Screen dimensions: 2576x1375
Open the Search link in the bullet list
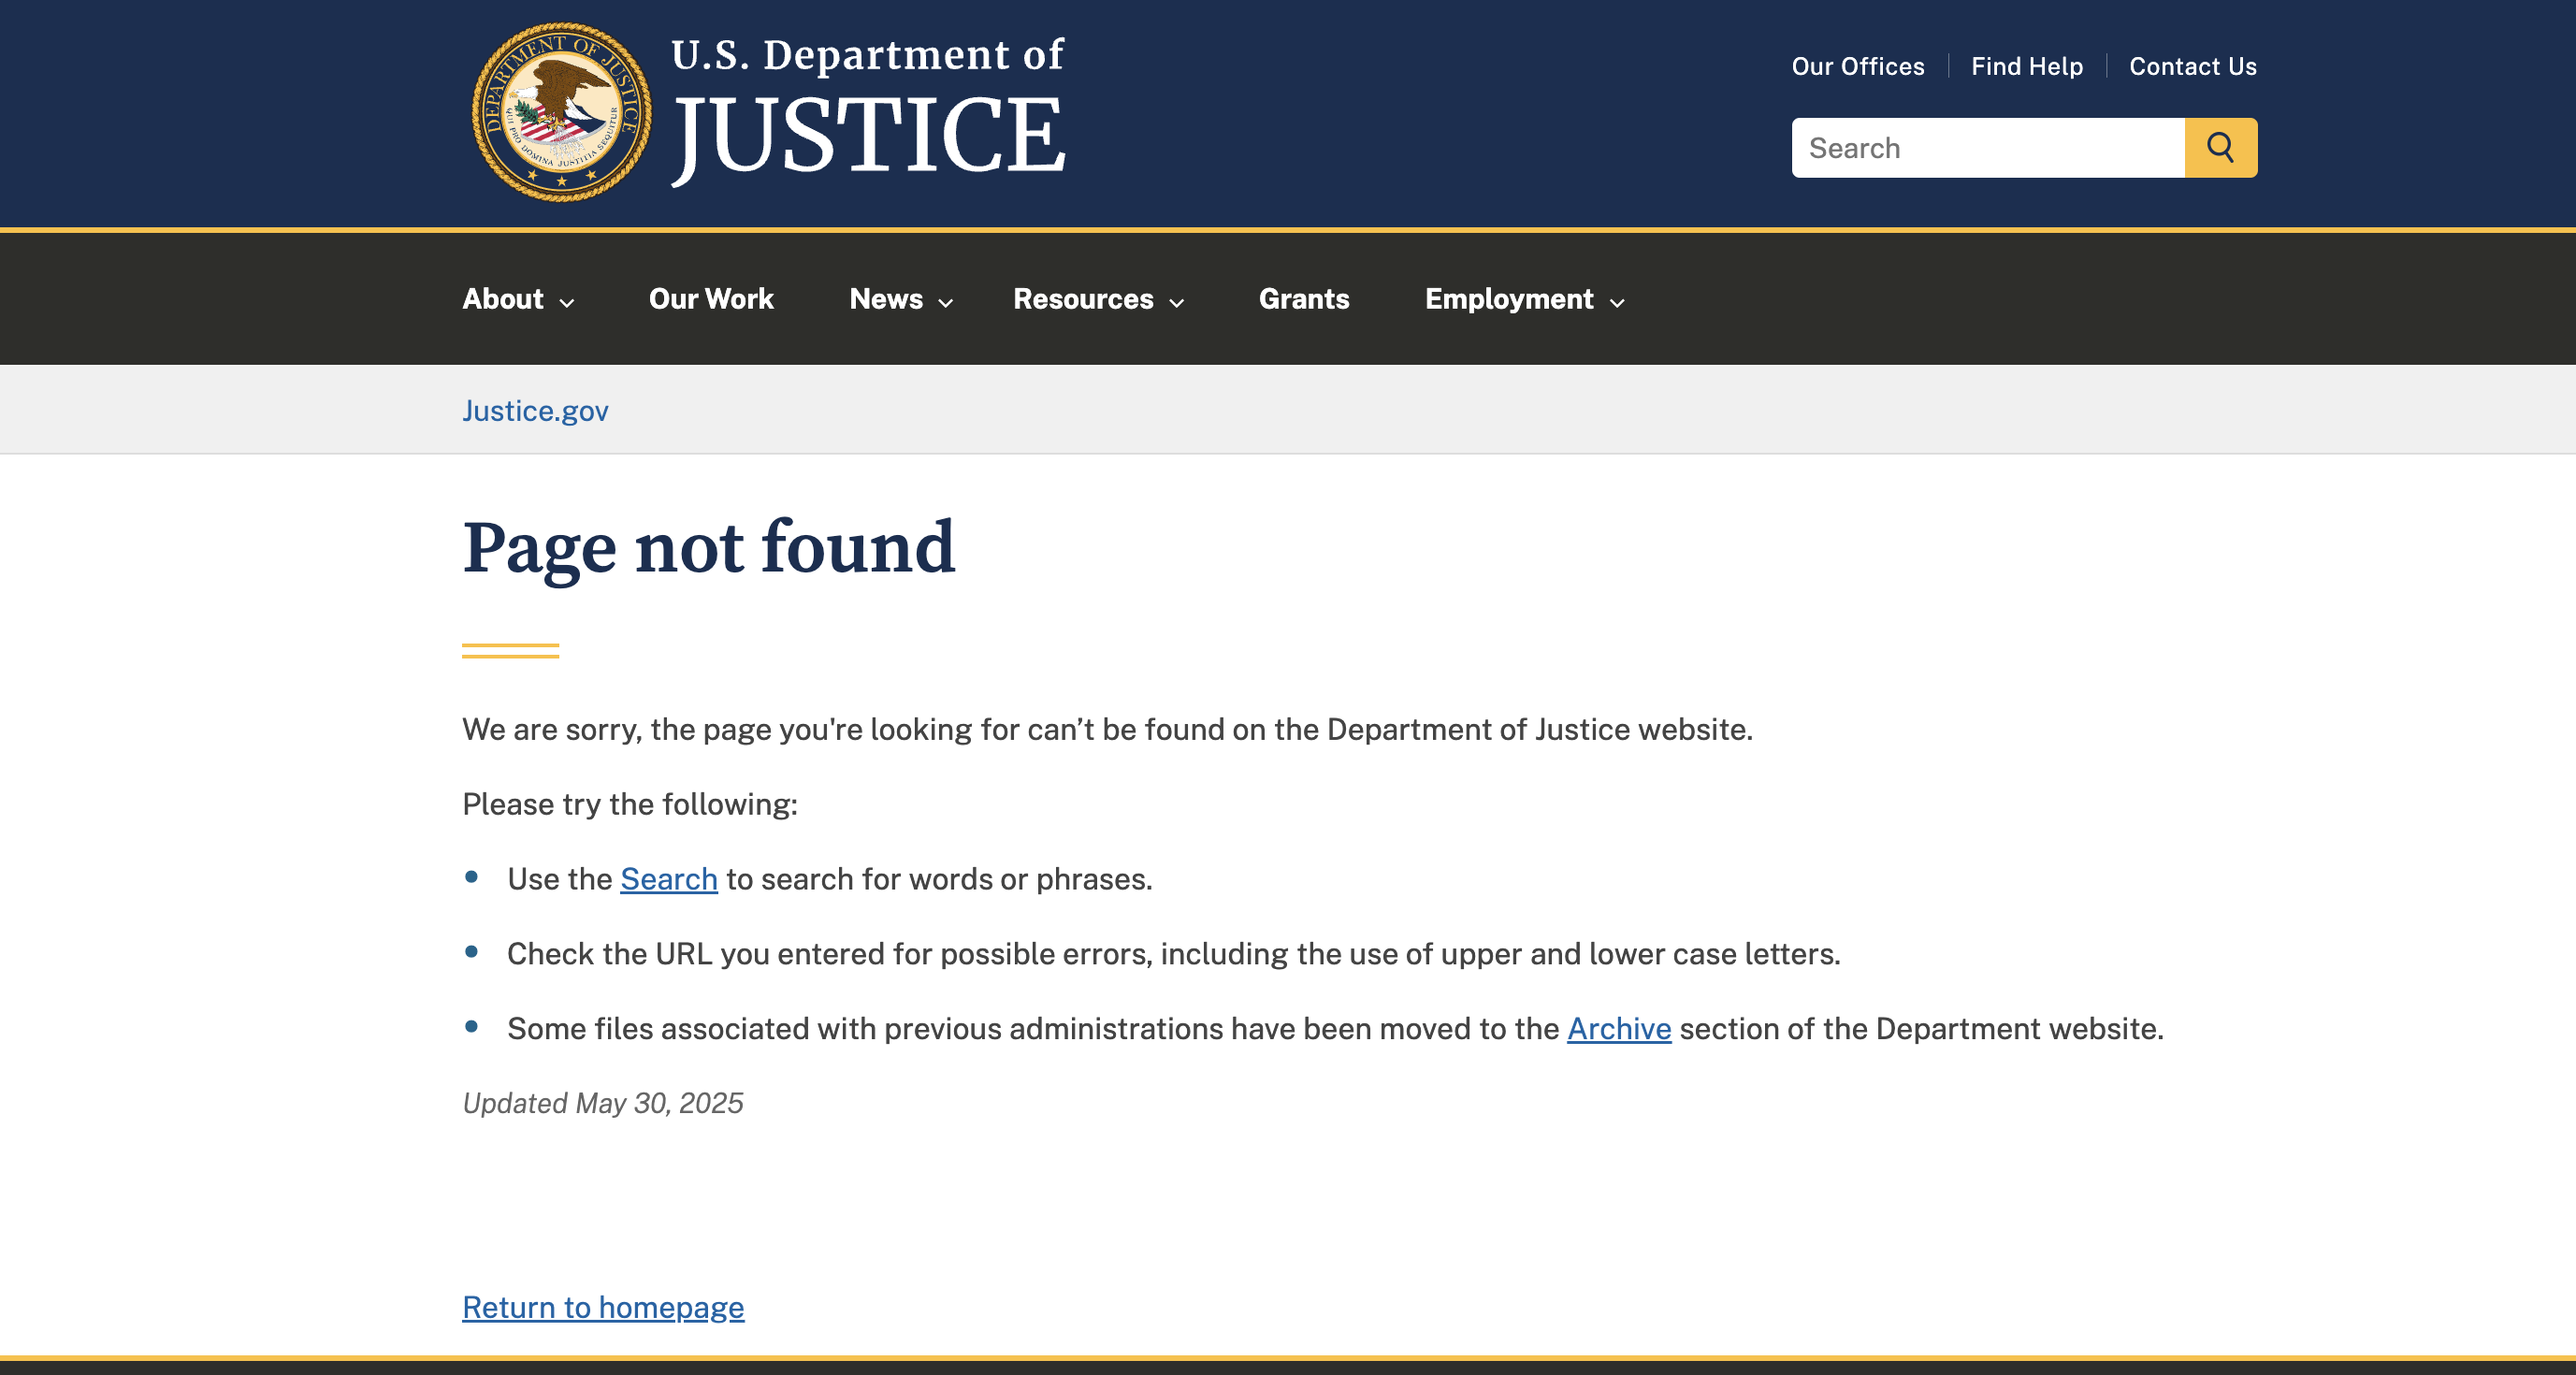(x=668, y=880)
